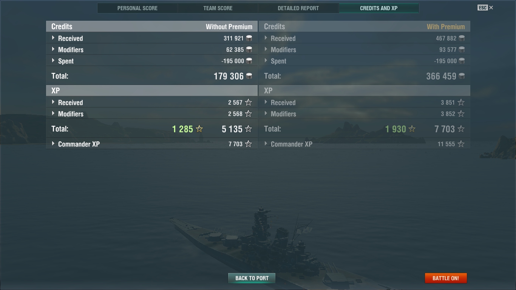Click the coin icon next to Total 179 306
This screenshot has height=290, width=516.
click(x=249, y=76)
